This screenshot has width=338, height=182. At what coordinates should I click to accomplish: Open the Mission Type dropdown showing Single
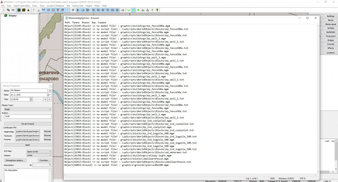[28, 109]
